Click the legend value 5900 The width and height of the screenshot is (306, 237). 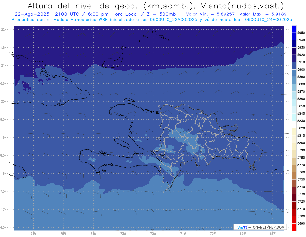click(x=301, y=70)
